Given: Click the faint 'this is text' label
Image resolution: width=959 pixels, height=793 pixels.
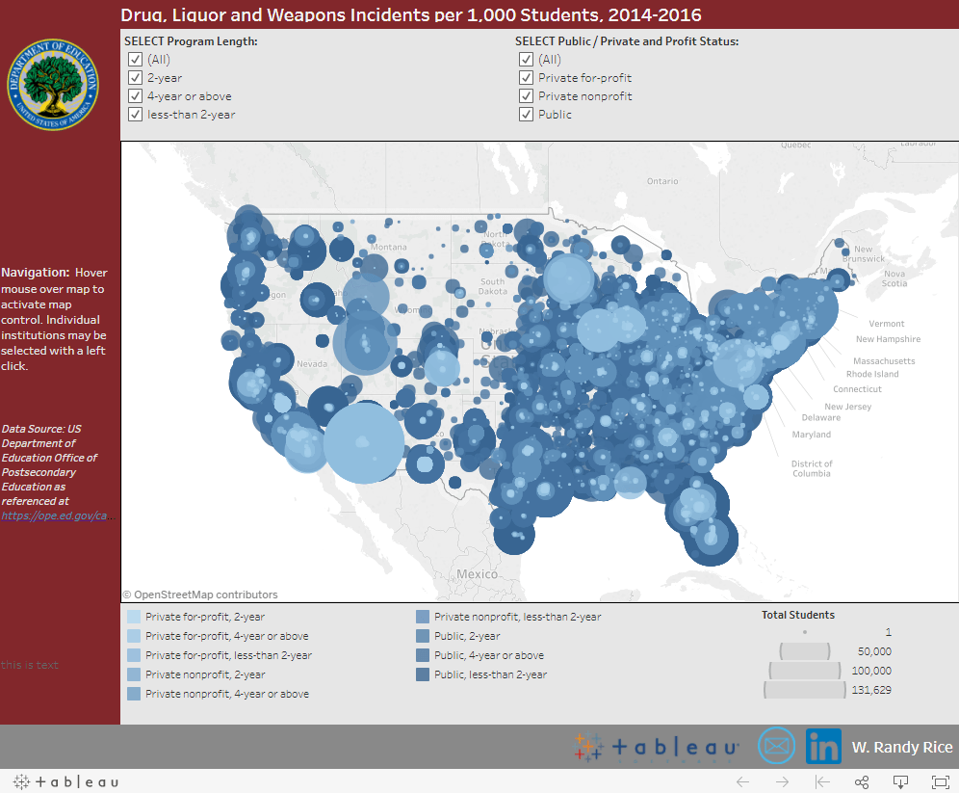Looking at the screenshot, I should tap(29, 665).
